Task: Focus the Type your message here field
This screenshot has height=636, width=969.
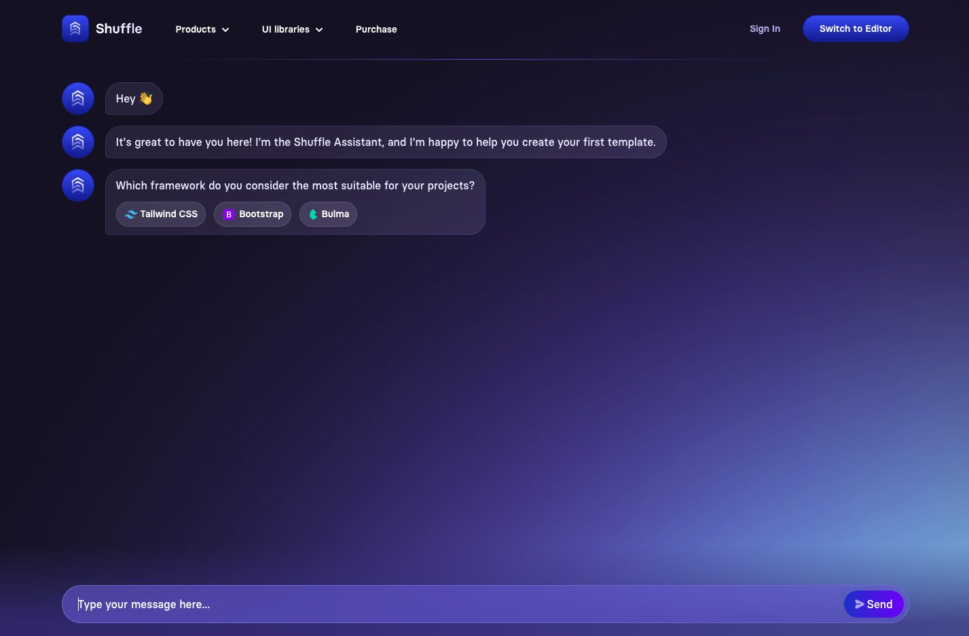Action: tap(448, 604)
